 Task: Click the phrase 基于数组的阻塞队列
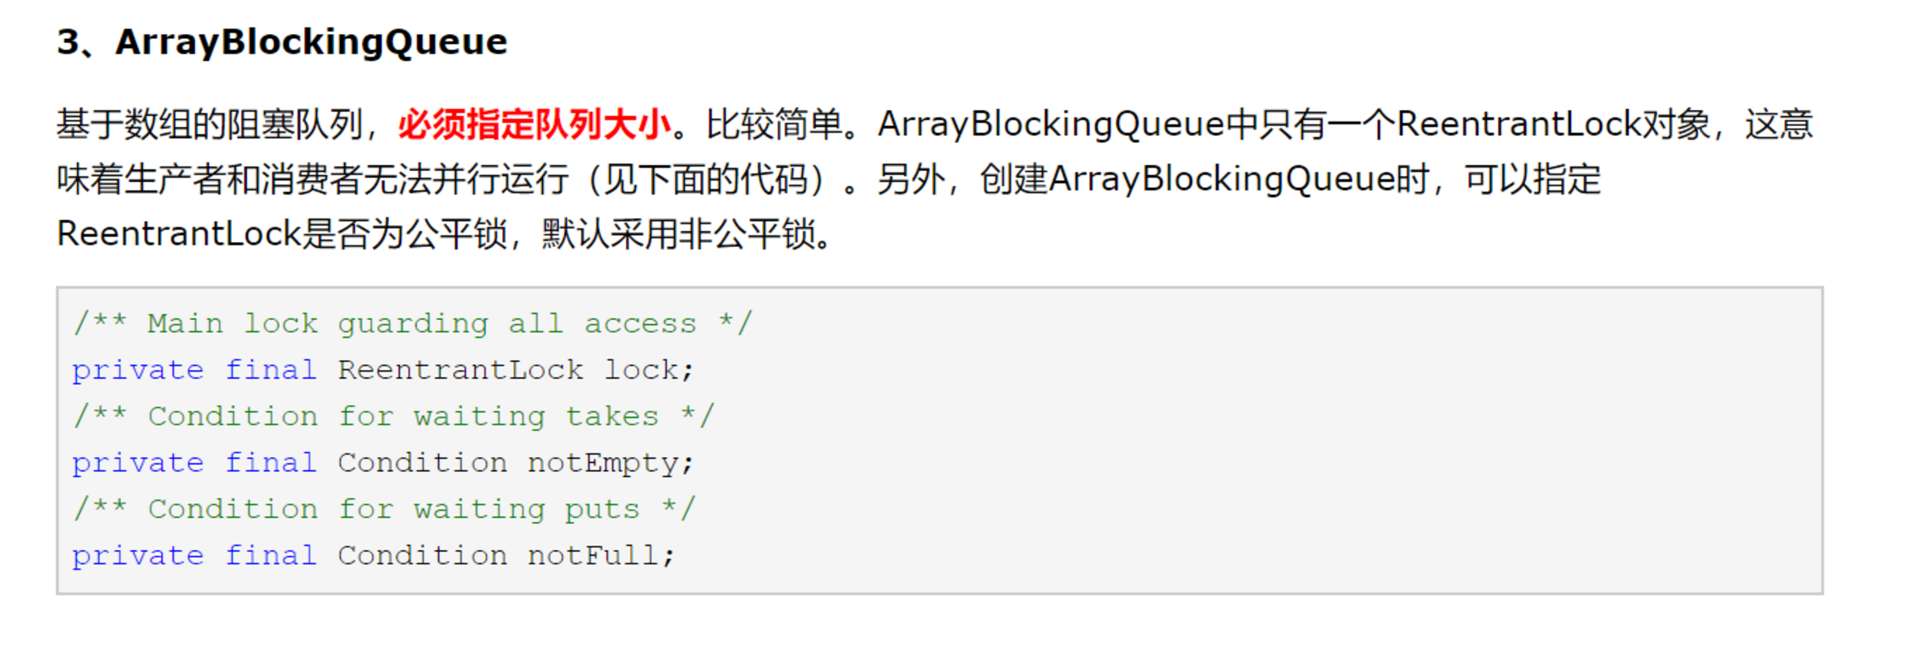[209, 124]
